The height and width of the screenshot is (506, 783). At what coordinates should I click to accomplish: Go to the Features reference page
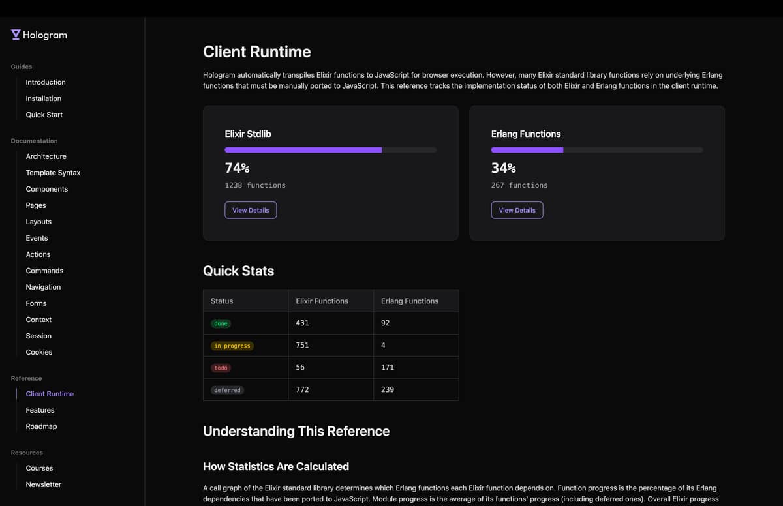pos(40,410)
